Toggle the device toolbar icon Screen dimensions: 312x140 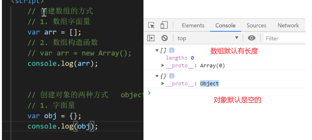[164, 25]
